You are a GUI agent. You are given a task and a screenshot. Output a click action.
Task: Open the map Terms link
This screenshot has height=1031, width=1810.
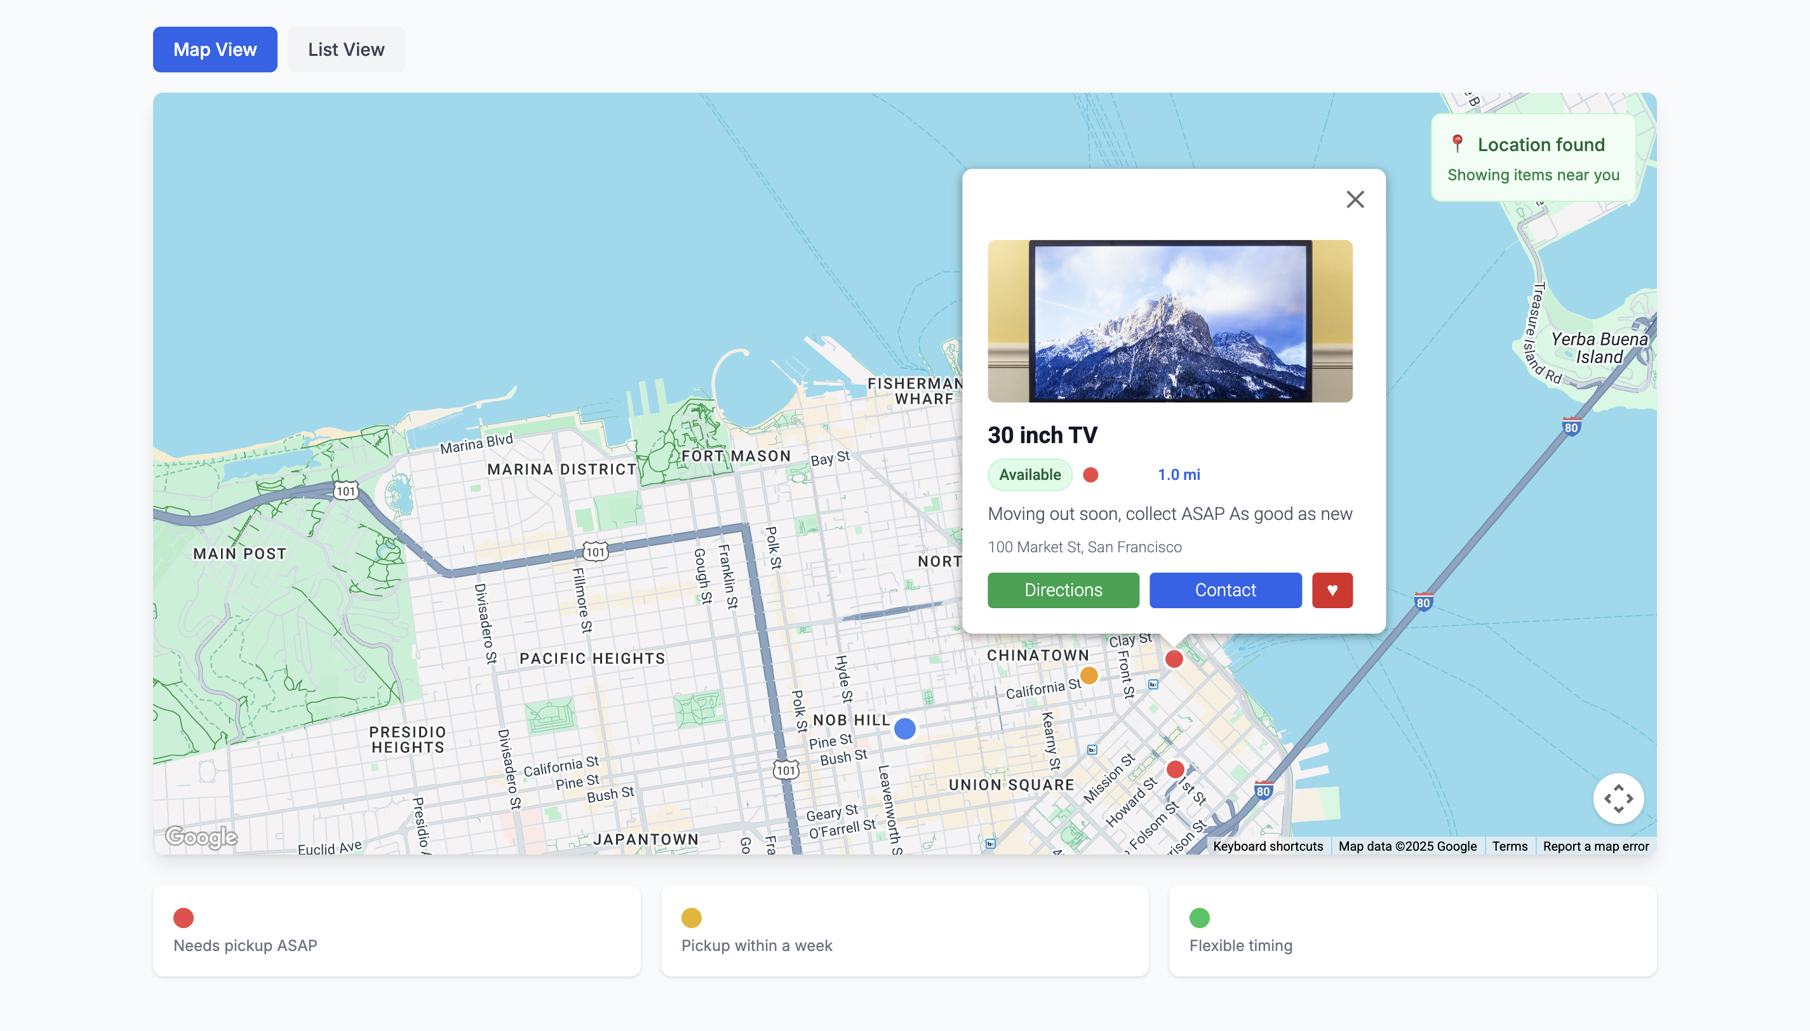1509,846
